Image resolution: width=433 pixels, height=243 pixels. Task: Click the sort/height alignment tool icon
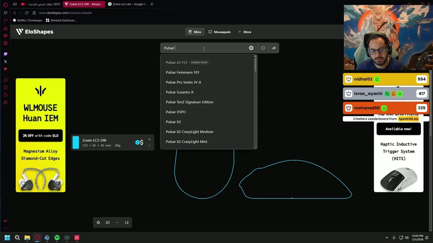(x=127, y=222)
